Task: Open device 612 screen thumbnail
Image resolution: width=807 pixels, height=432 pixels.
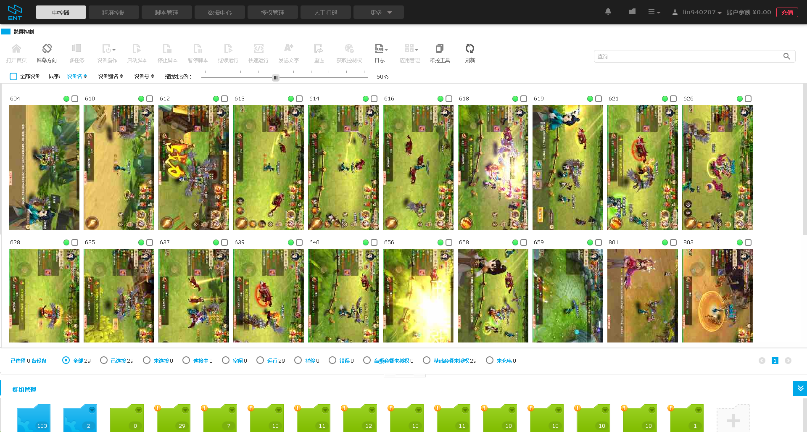Action: pyautogui.click(x=194, y=168)
